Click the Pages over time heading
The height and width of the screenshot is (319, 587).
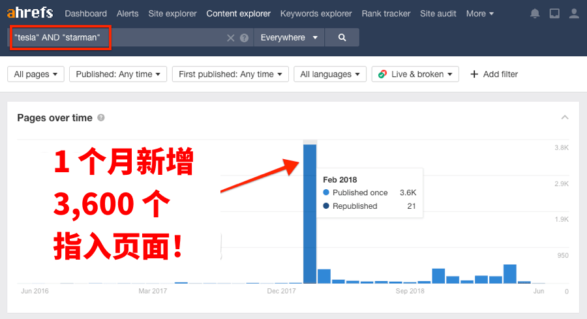coord(55,118)
